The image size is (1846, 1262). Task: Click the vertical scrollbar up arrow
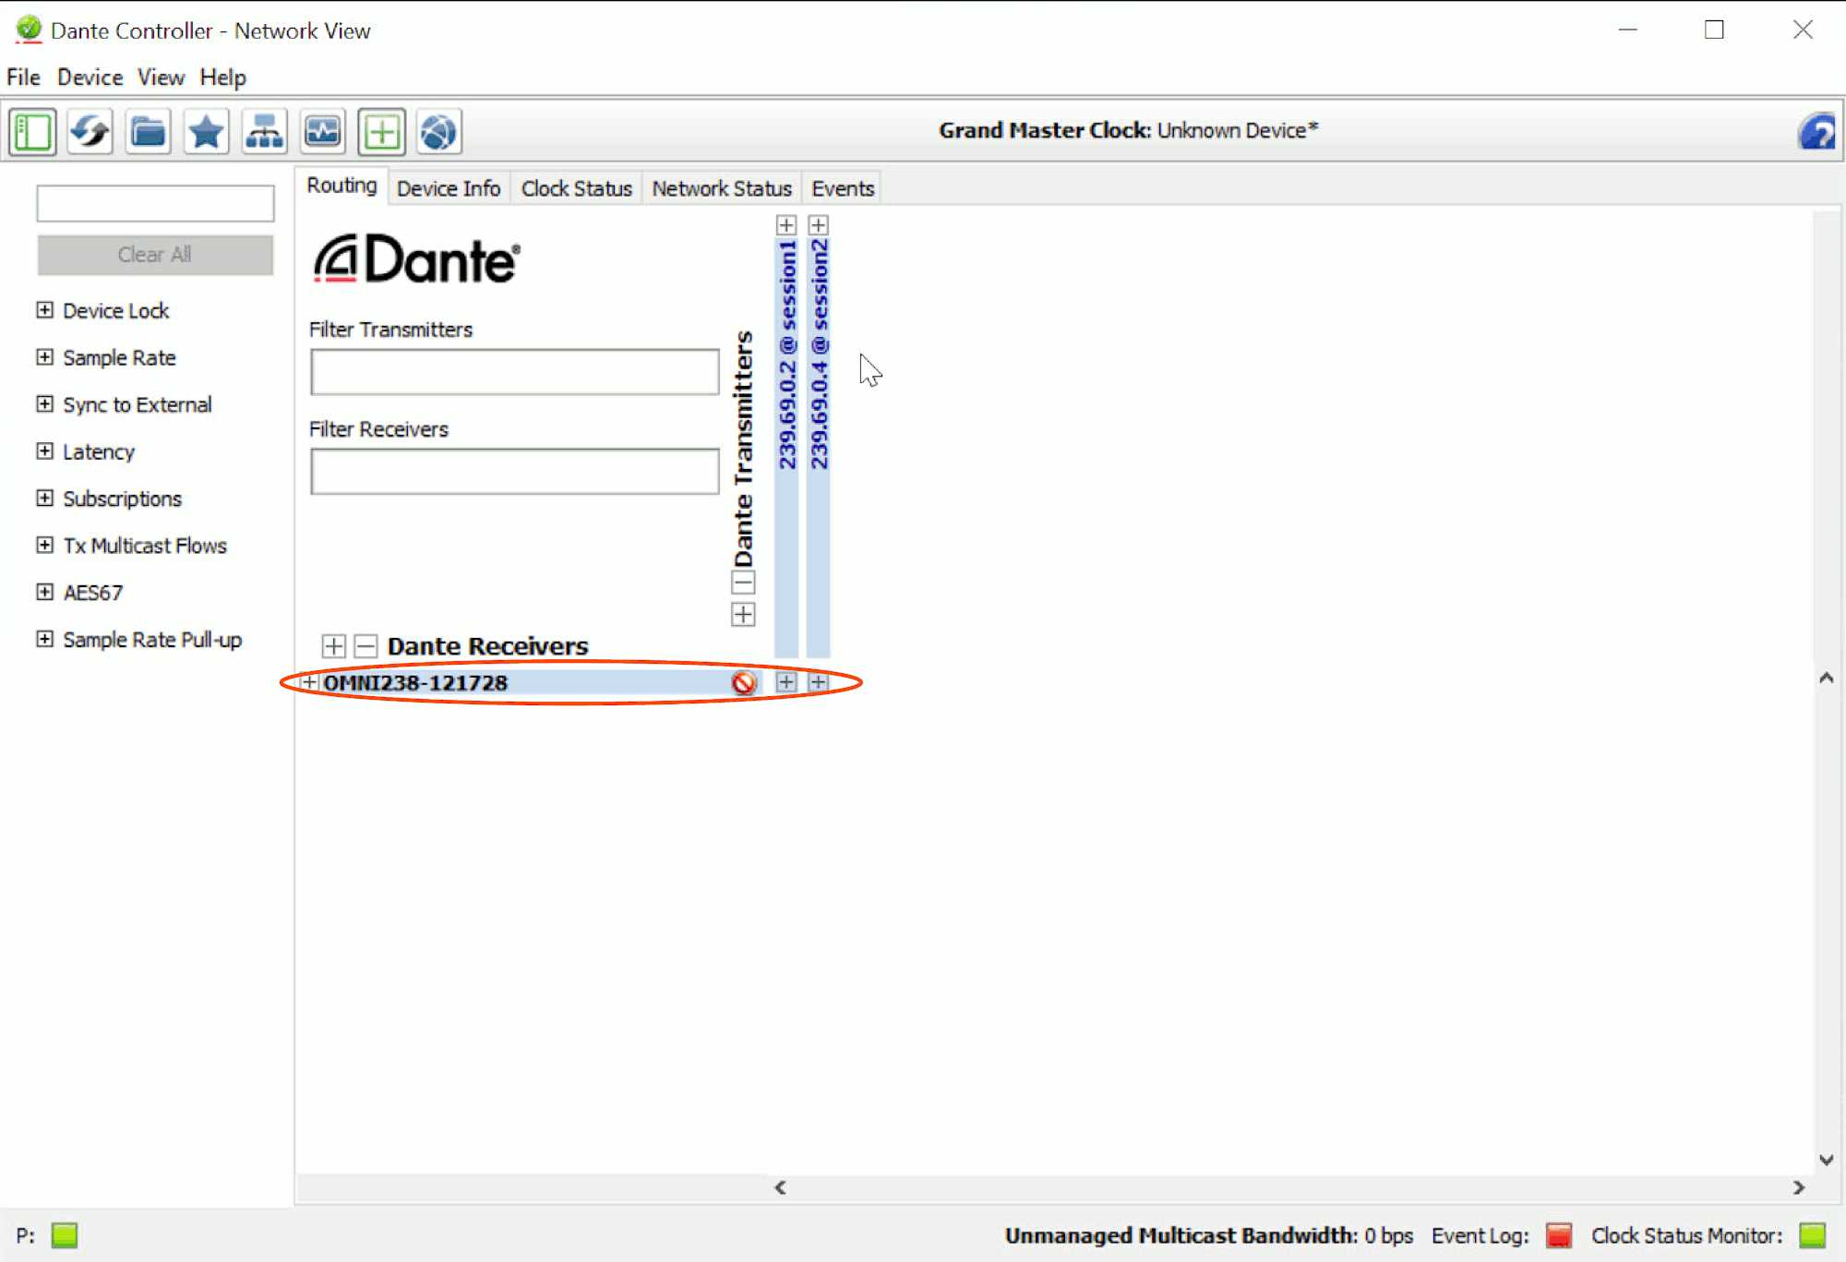point(1826,679)
